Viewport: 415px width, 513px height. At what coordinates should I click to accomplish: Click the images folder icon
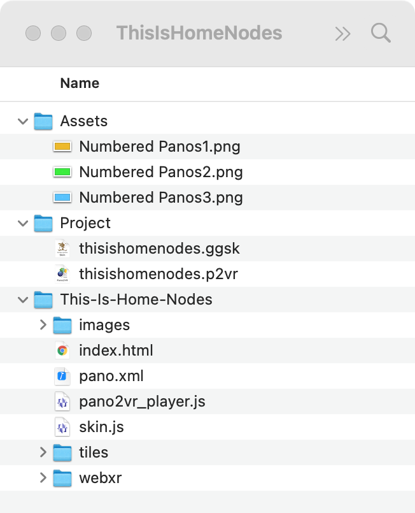tap(62, 325)
